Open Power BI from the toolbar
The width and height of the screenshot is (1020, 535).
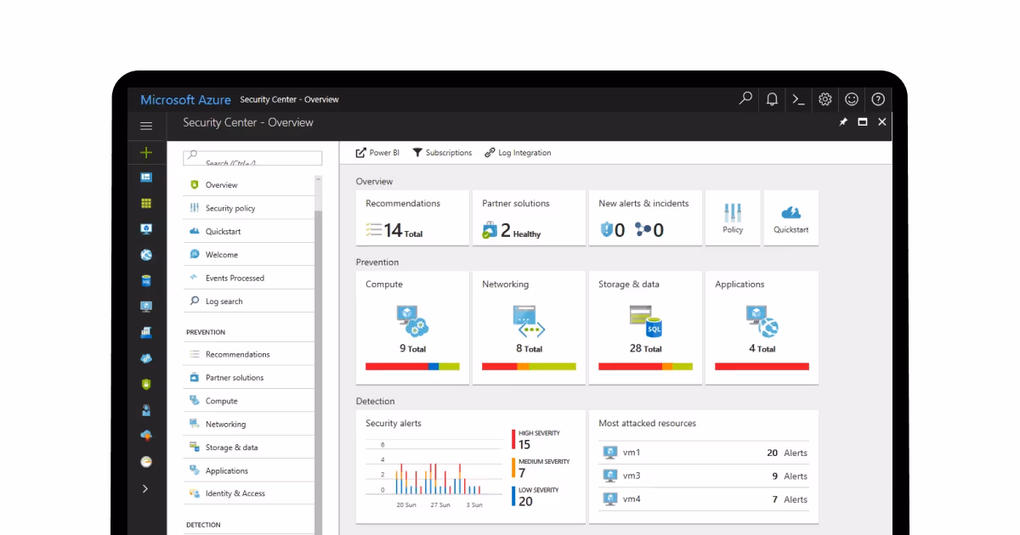(377, 153)
